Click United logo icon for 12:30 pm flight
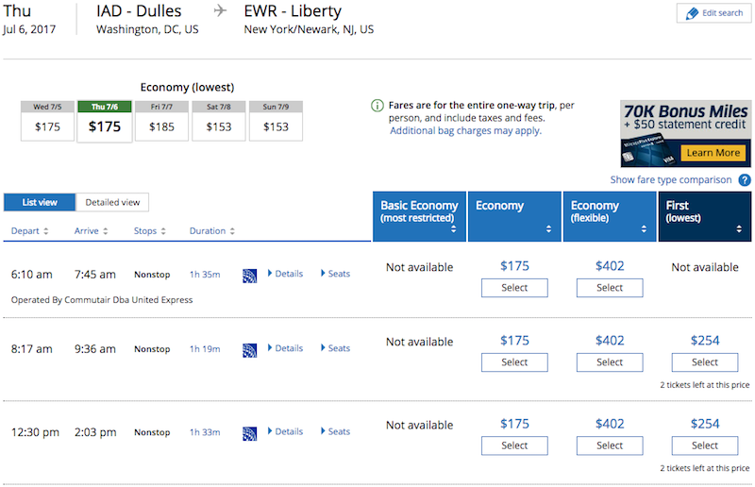 click(x=249, y=433)
